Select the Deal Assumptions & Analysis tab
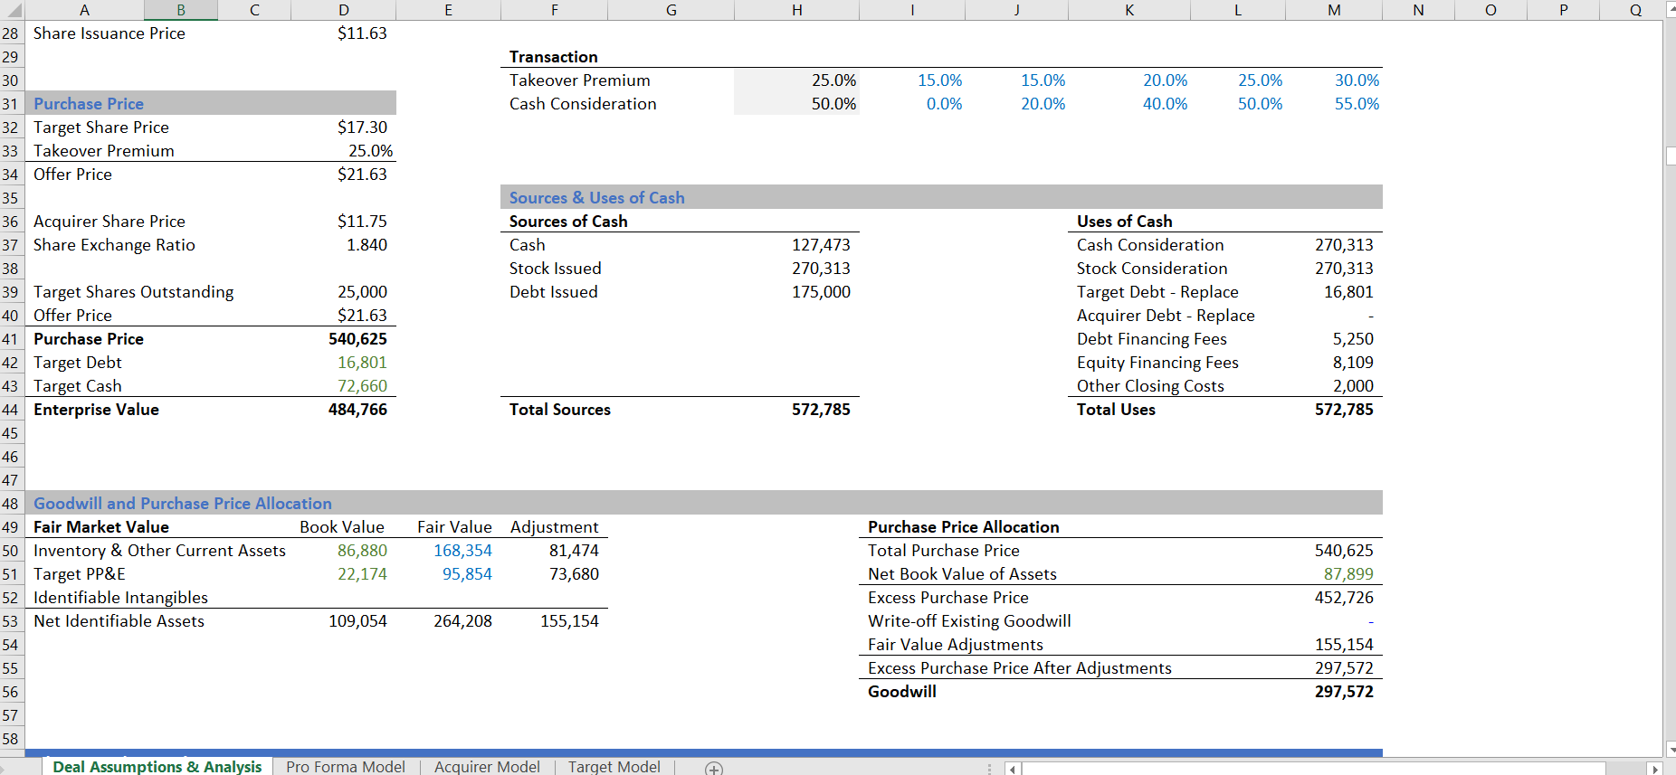 click(157, 767)
